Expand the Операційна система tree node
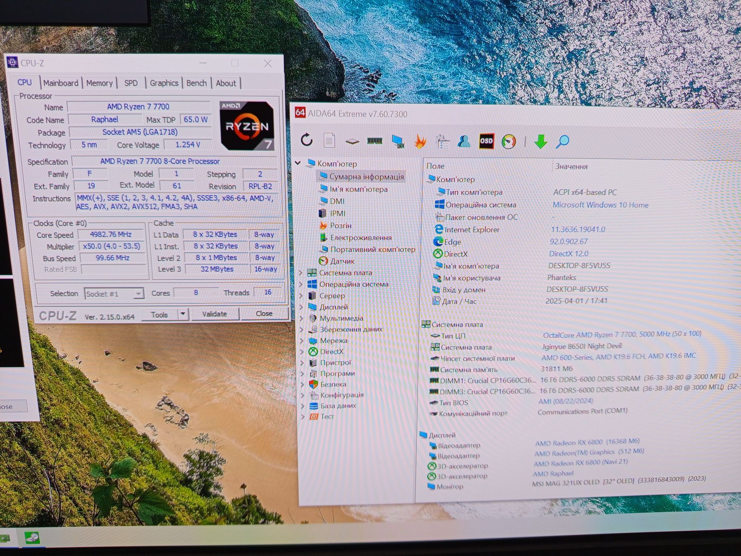This screenshot has height=556, width=741. [x=301, y=284]
